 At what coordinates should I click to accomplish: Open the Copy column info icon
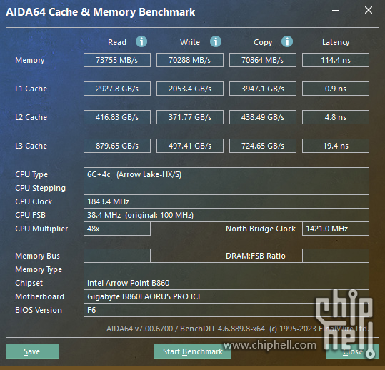[287, 41]
